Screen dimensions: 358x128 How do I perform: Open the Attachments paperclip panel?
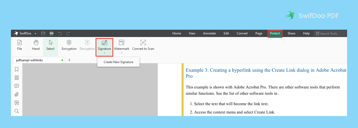point(17,94)
